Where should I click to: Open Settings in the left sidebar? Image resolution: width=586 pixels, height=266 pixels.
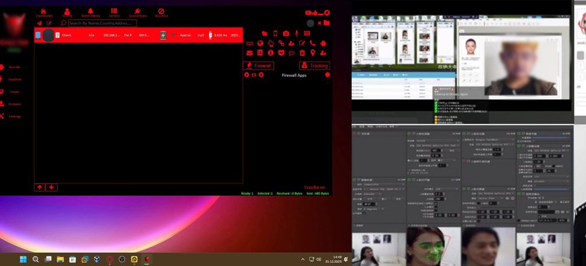[14, 117]
